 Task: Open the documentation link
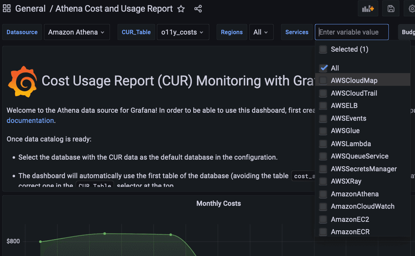coord(30,120)
